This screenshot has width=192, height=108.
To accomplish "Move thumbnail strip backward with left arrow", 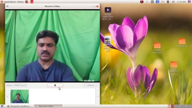I will point(7,96).
